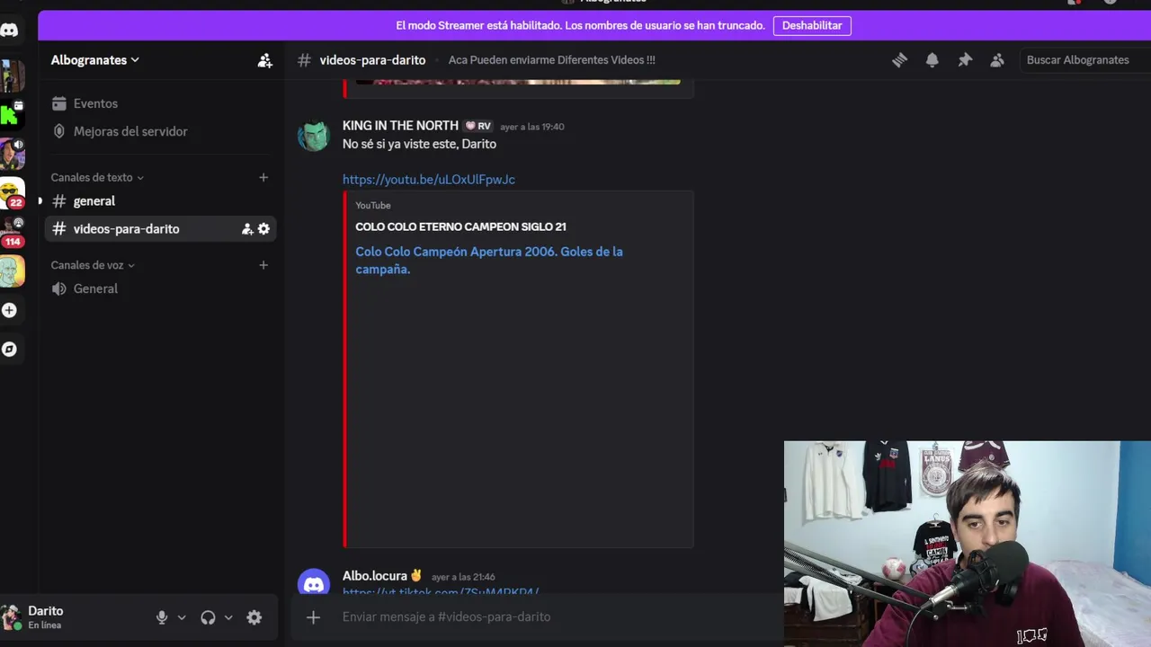Click the Discord home logo icon
The width and height of the screenshot is (1151, 647).
pos(9,31)
